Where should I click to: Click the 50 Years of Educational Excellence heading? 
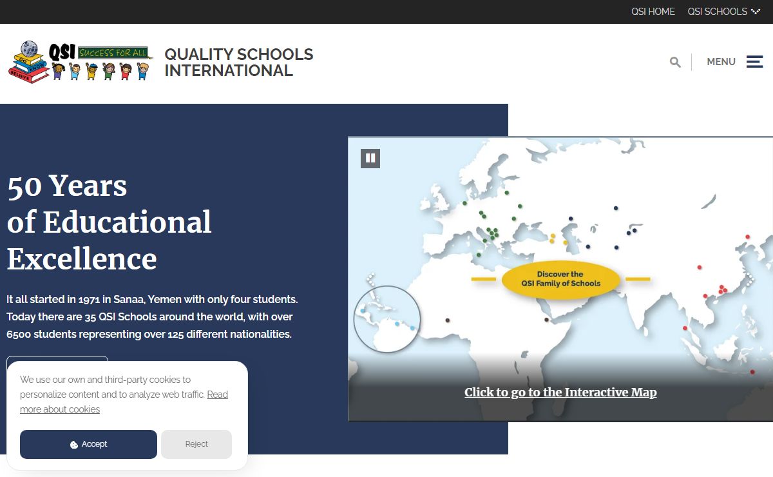(110, 222)
